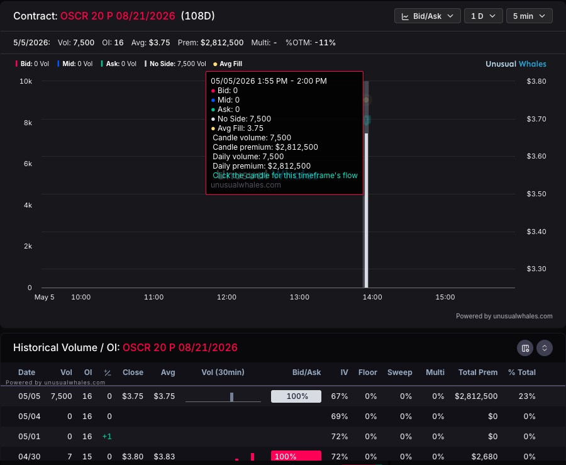Select the 04/30 date row
This screenshot has height=465, width=566.
283,455
